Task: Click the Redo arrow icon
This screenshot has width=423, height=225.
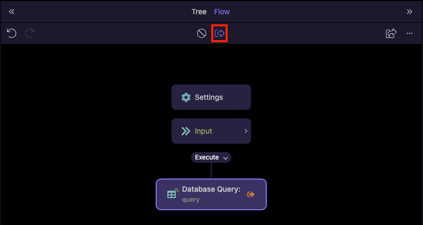Action: pos(30,33)
